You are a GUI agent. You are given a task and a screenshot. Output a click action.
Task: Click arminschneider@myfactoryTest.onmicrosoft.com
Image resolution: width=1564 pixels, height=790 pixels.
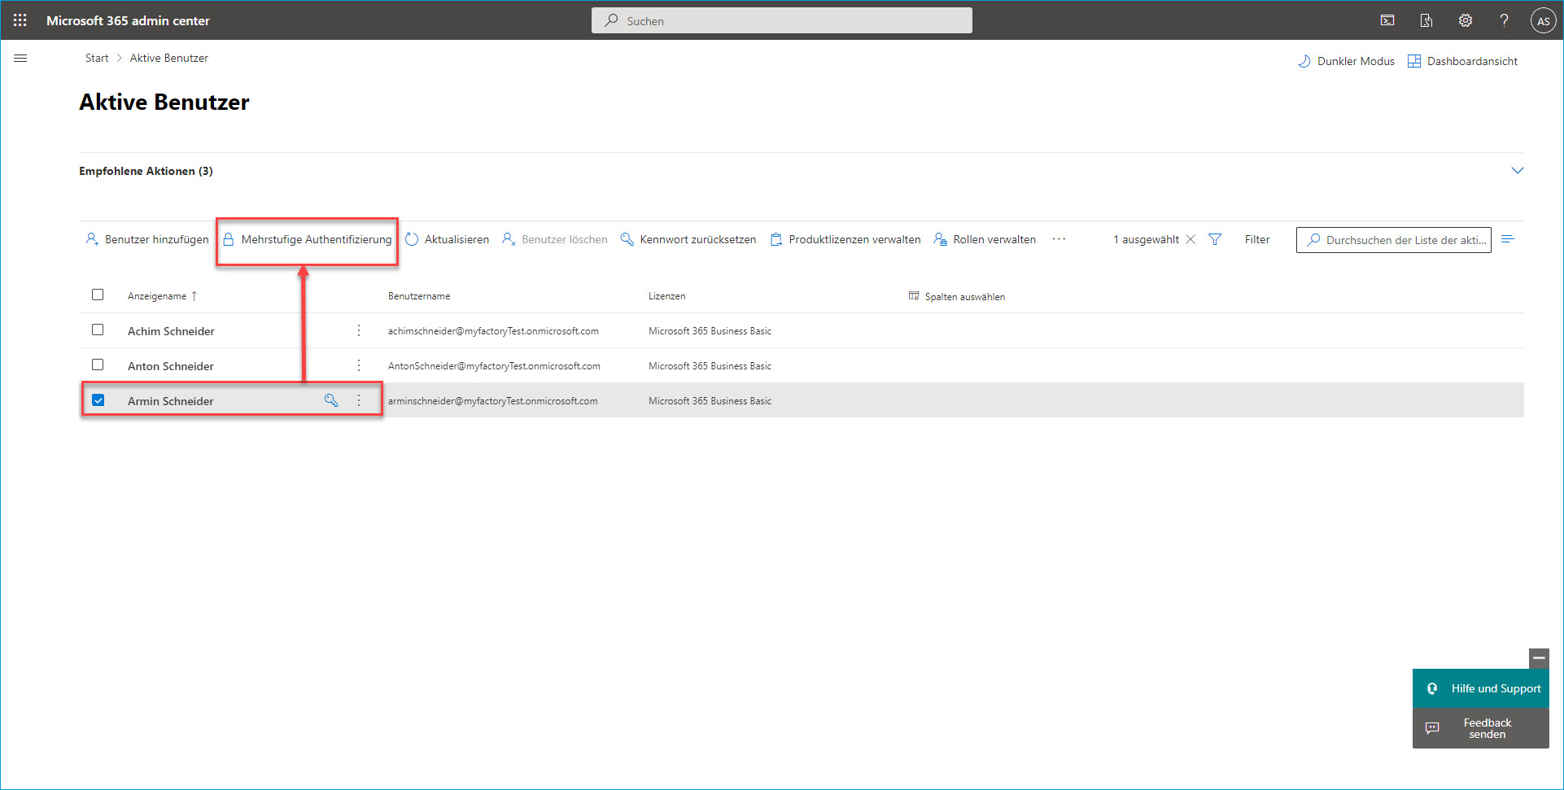(x=492, y=401)
